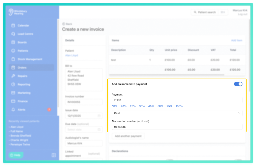
Task: Open recently viewed patient Penelope Twine
Action: (20, 144)
